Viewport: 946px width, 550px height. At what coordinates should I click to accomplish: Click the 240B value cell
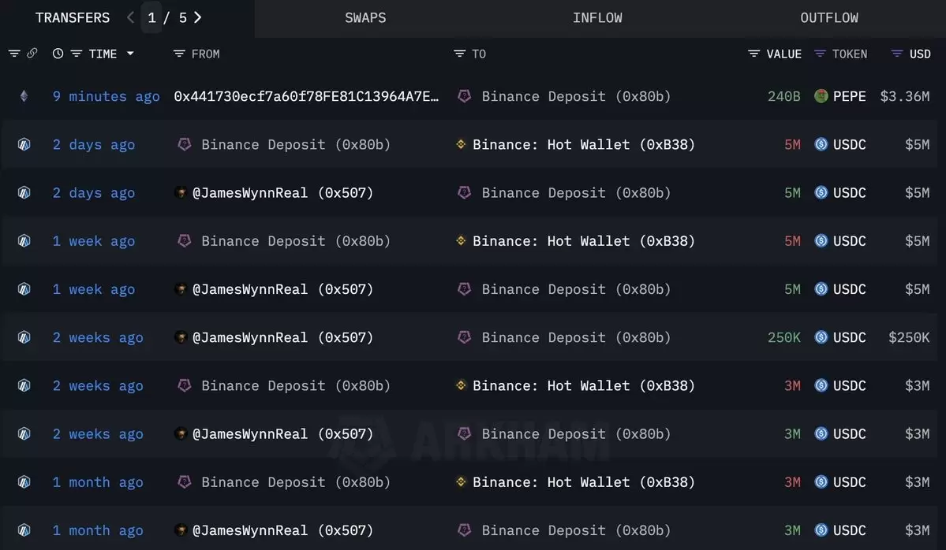pos(783,96)
